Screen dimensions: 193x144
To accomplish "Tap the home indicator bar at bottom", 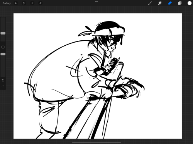I will pos(96,142).
